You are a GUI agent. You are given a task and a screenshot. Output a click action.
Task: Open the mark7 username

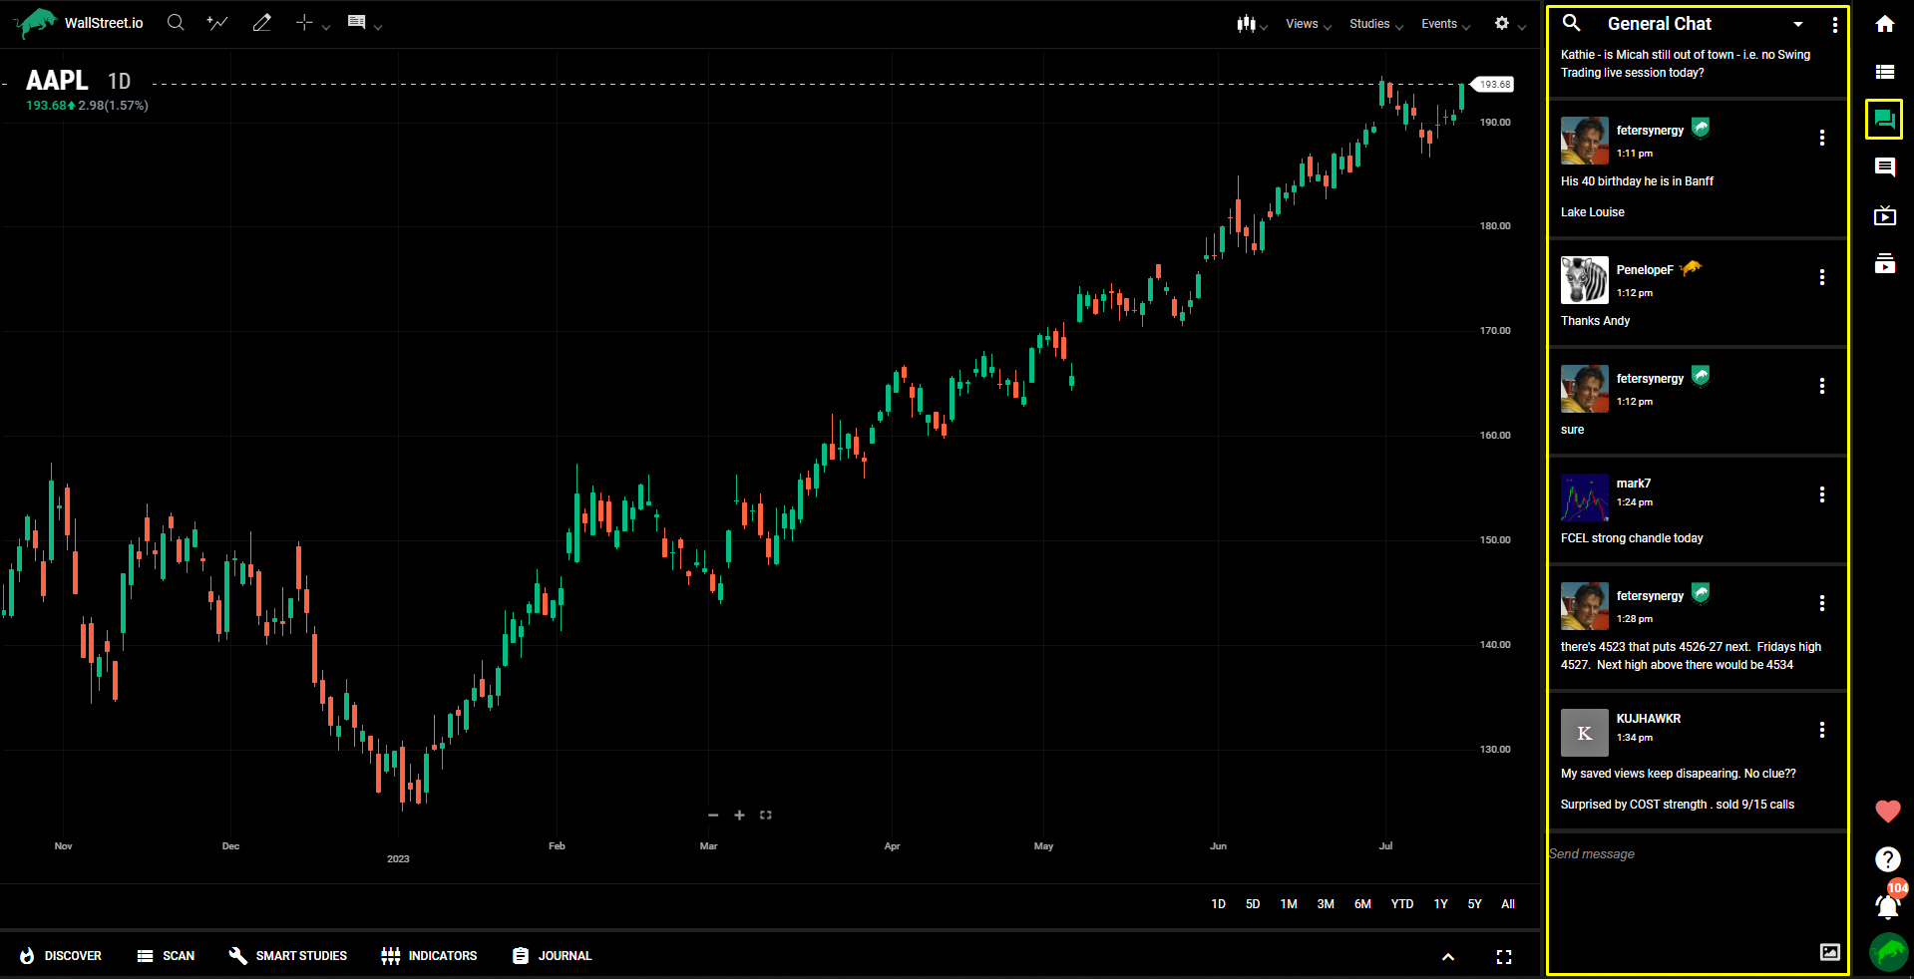(1634, 484)
